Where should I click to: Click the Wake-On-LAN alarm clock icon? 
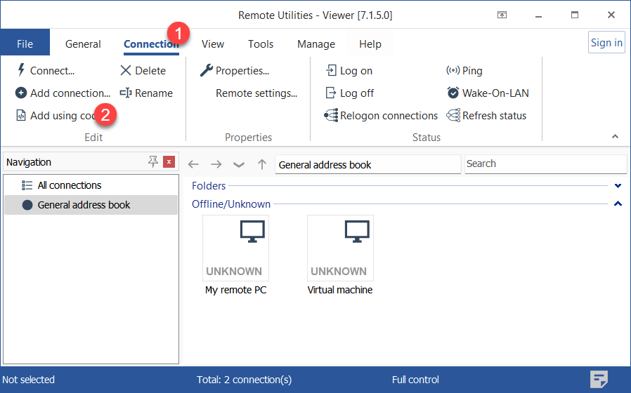point(453,93)
